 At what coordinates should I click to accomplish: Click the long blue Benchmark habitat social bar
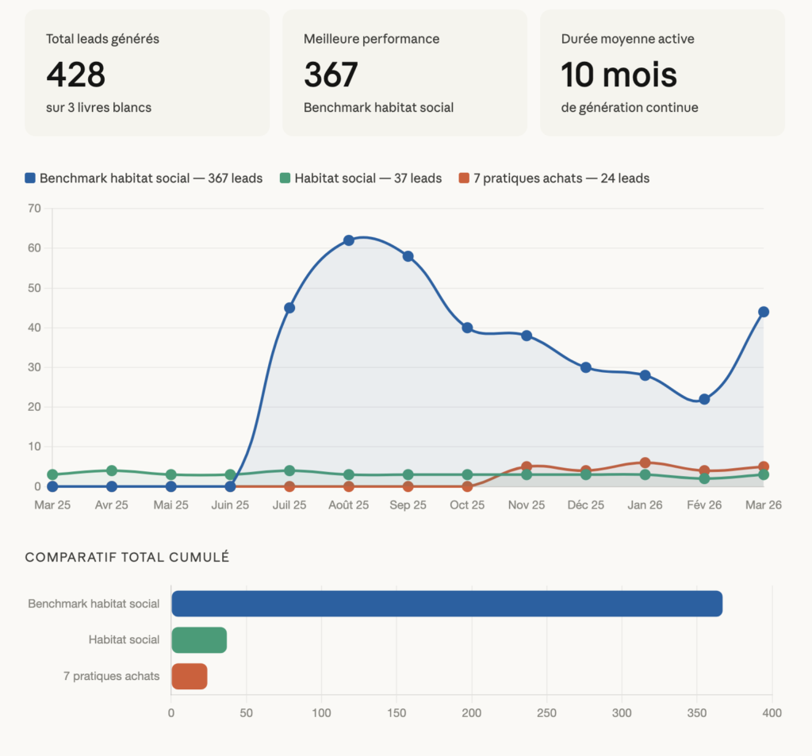pos(446,604)
